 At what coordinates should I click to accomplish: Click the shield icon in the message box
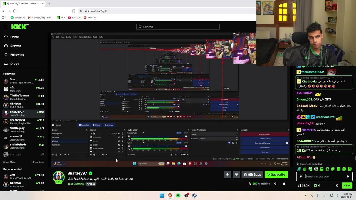[301, 176]
